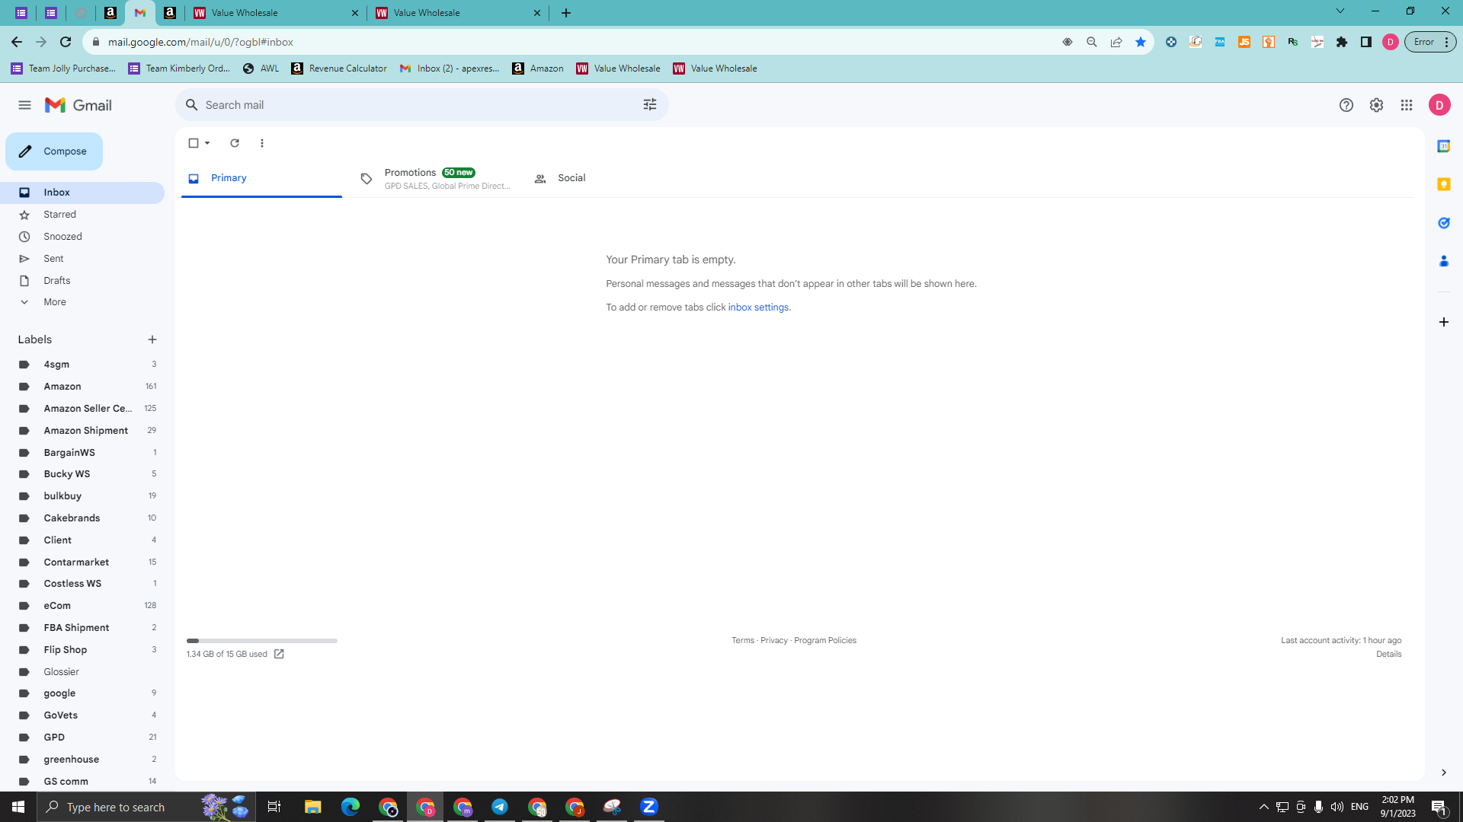Get add-ons with the plus icon

point(1443,322)
